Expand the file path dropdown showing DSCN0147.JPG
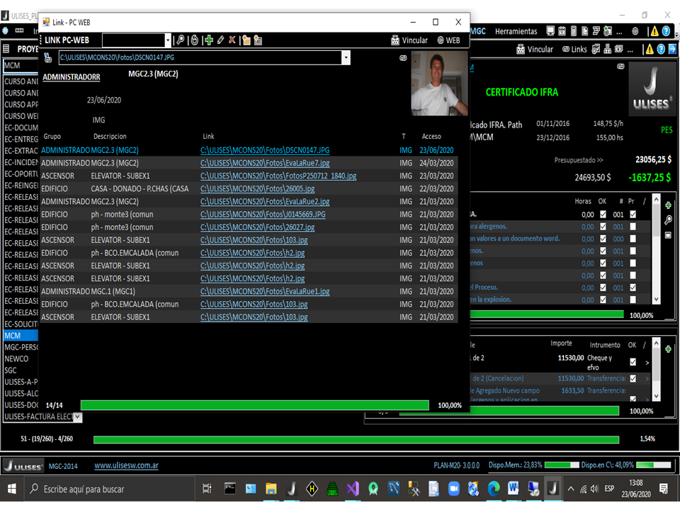The height and width of the screenshot is (510, 680). coord(346,57)
